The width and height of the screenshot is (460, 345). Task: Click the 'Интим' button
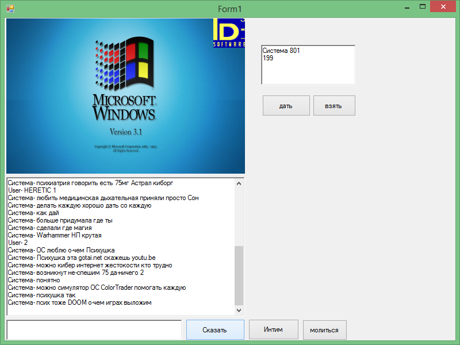click(274, 329)
